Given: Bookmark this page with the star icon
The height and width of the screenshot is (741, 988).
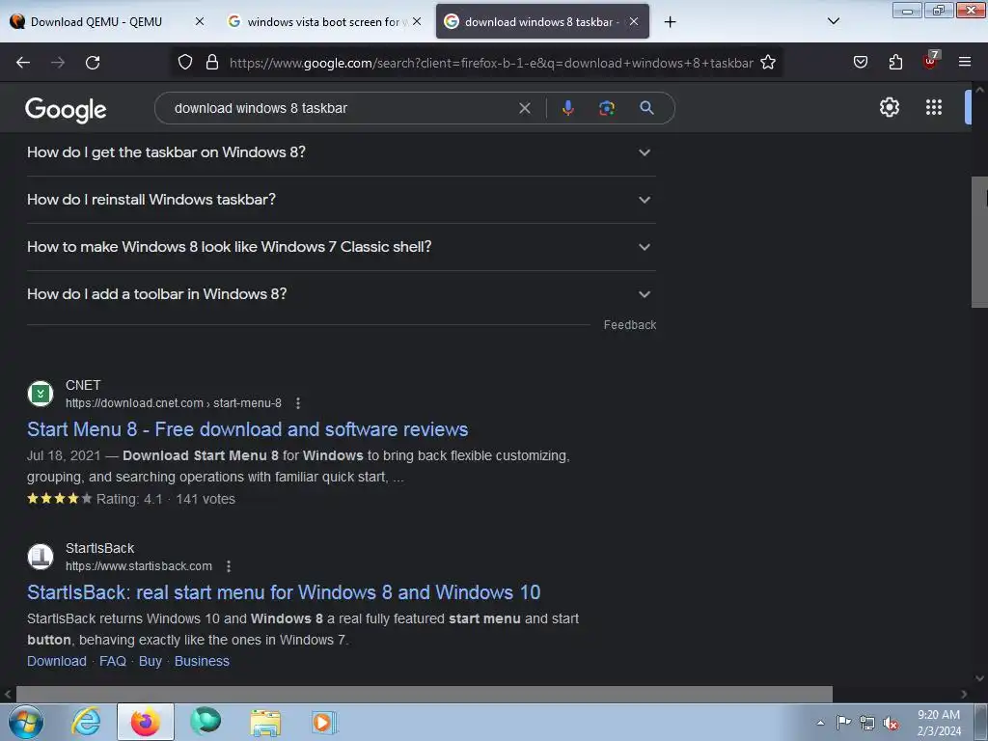Looking at the screenshot, I should 768,63.
